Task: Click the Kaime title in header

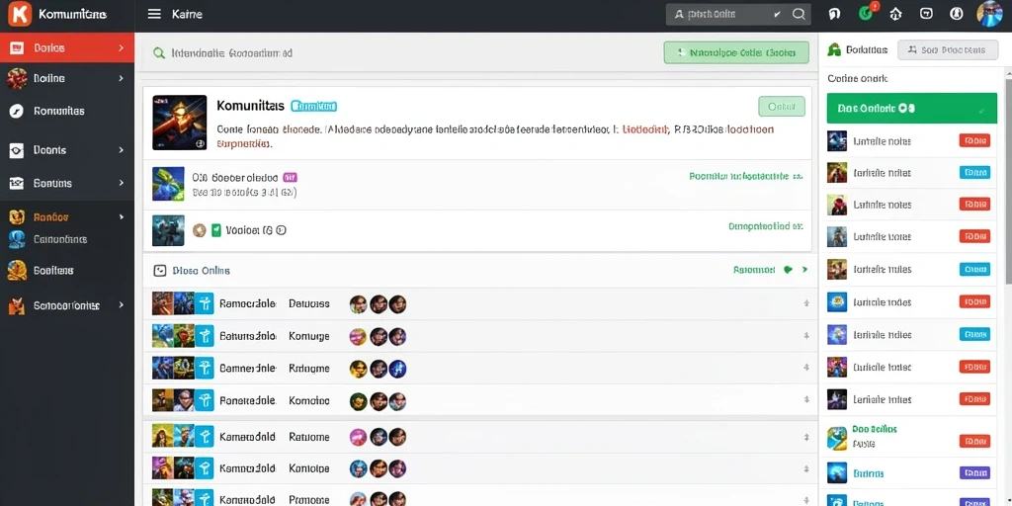Action: 187,14
